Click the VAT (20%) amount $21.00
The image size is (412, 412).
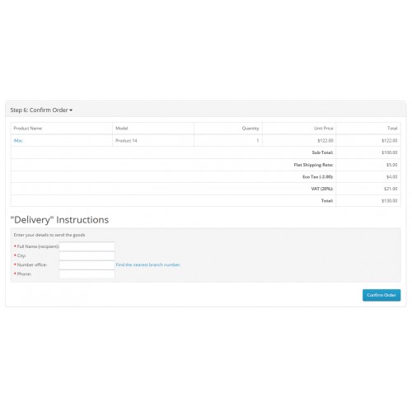(x=391, y=189)
